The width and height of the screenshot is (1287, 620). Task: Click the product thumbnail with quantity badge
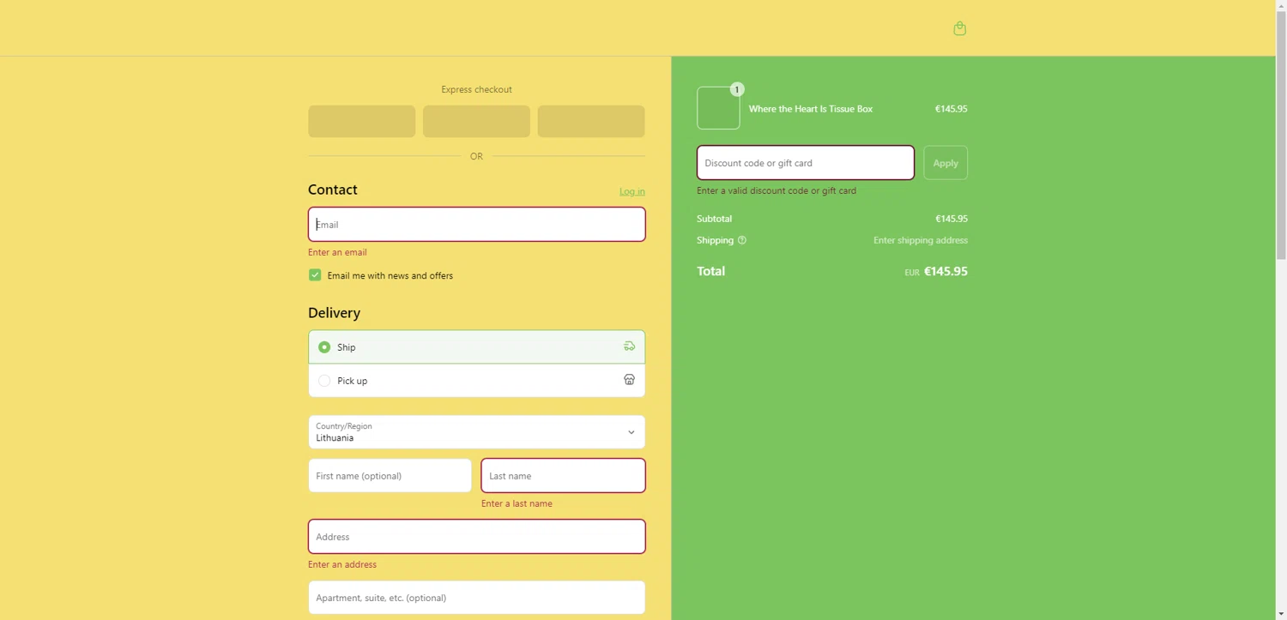(719, 108)
